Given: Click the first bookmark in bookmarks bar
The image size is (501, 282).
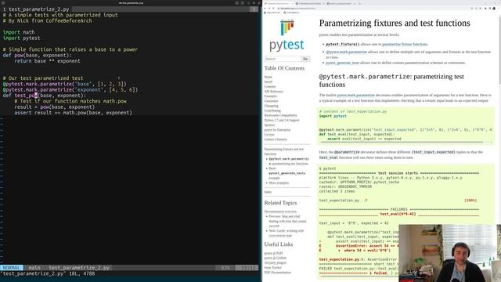Looking at the screenshot, I should pos(272,13).
